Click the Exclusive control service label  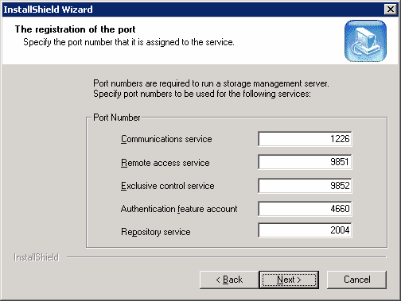coord(168,186)
